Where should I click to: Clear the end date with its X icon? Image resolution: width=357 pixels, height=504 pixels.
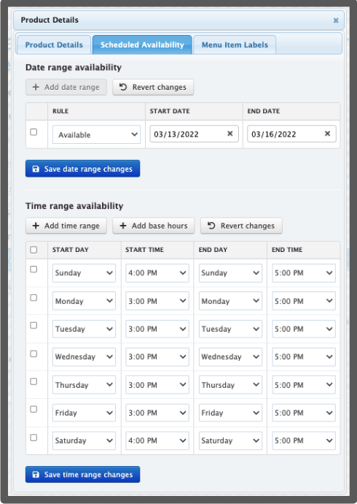click(x=327, y=134)
